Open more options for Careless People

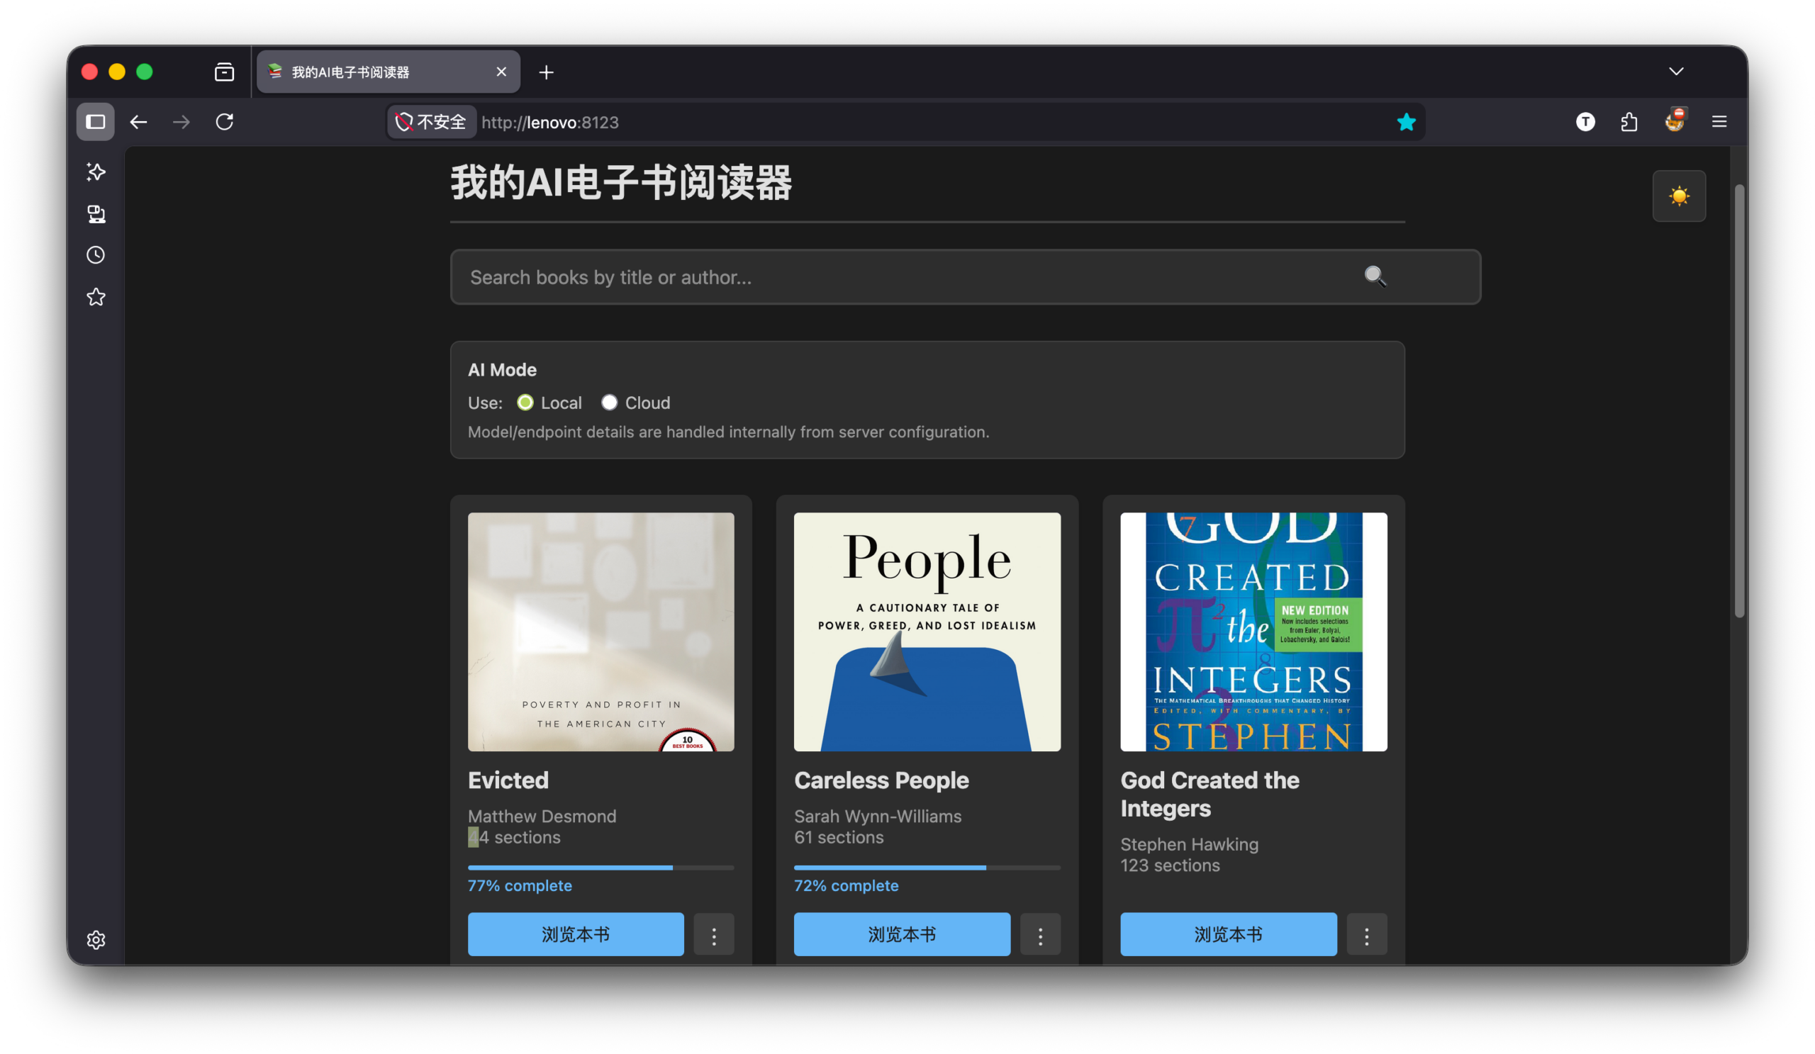[x=1040, y=934]
